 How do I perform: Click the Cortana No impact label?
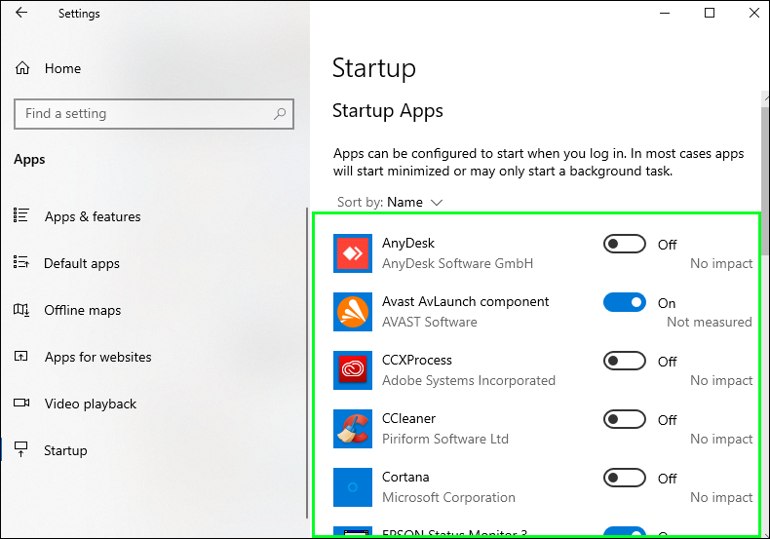721,497
